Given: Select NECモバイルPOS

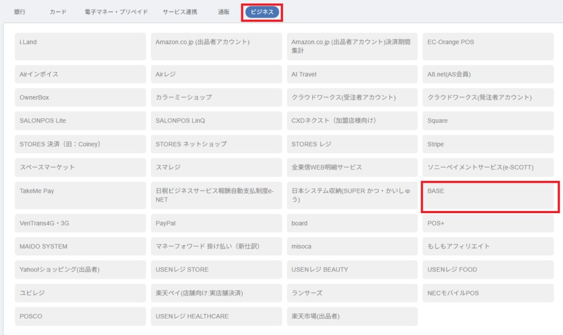Looking at the screenshot, I should click(488, 293).
